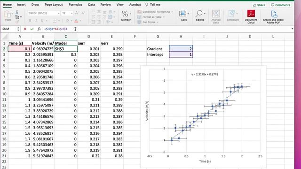Open the fill color dropdown arrow

click(x=71, y=21)
